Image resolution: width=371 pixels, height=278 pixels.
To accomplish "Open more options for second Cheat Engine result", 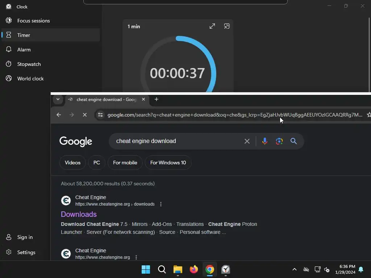I will click(136, 257).
